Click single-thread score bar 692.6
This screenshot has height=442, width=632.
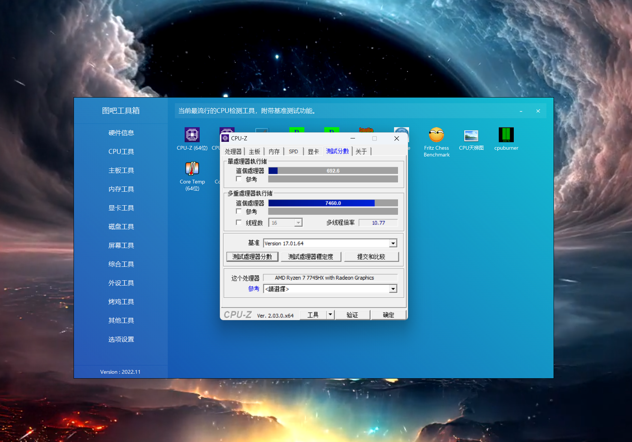click(333, 171)
